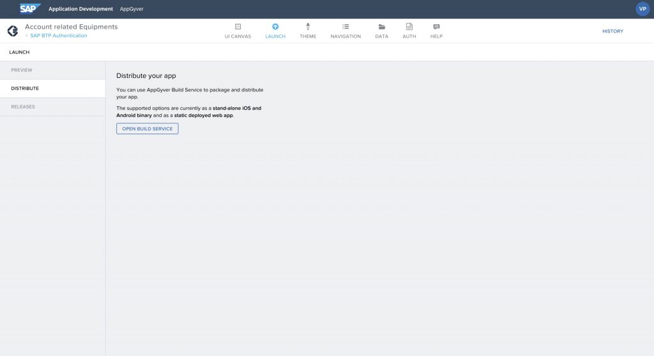654x356 pixels.
Task: Switch to the Preview tab
Action: pos(52,70)
